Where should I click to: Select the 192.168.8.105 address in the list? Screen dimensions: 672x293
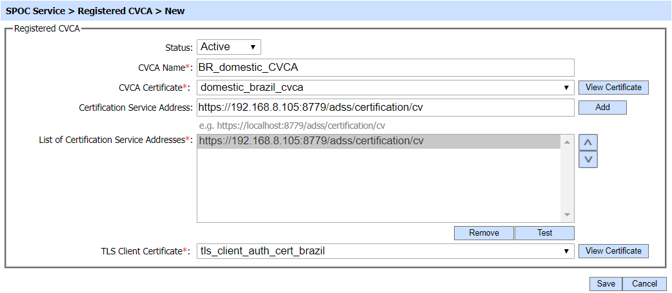point(312,142)
